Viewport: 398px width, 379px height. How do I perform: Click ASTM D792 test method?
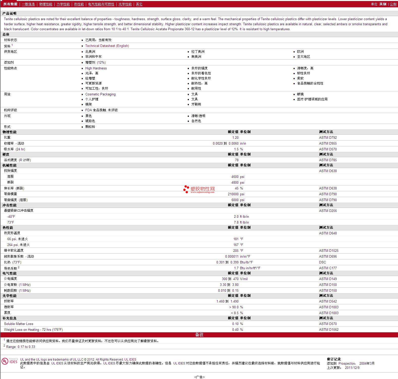[x=328, y=138]
